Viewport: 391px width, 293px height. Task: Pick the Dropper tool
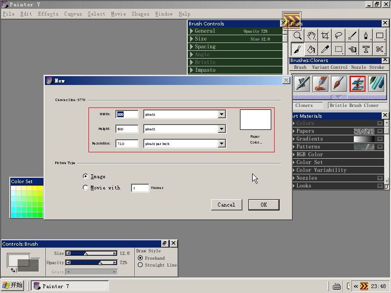pos(325,49)
